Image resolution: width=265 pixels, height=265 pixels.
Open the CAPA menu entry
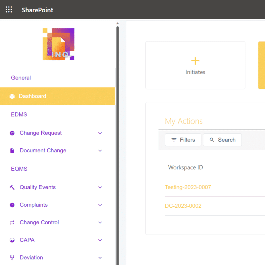[x=57, y=240]
